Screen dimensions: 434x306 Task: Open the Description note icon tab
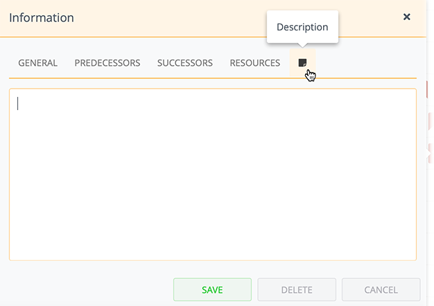[x=302, y=63]
